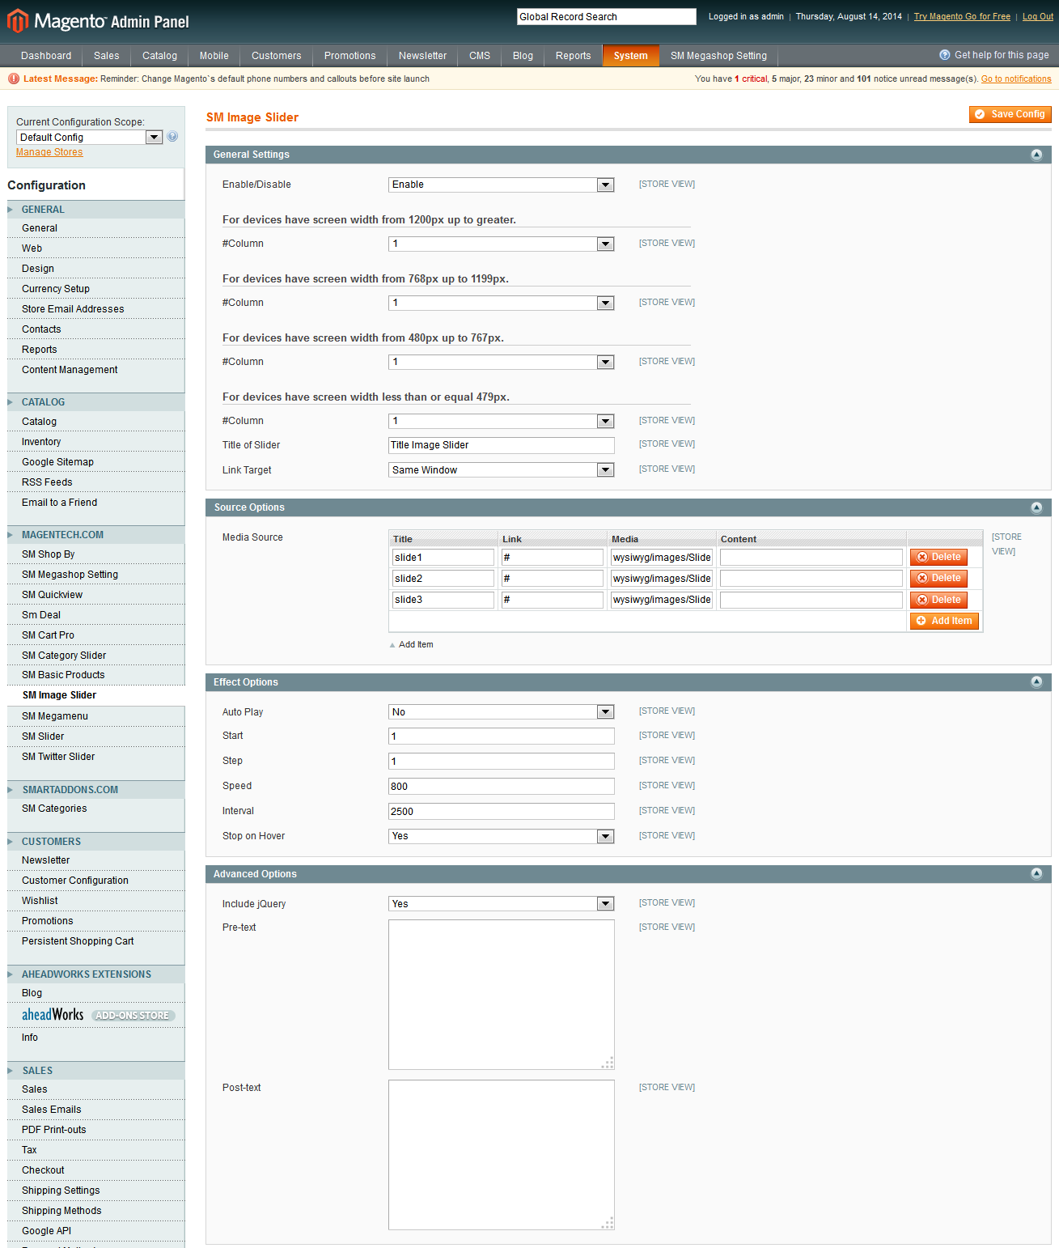Click the Get help question-mark icon
The width and height of the screenshot is (1059, 1248).
tap(944, 55)
